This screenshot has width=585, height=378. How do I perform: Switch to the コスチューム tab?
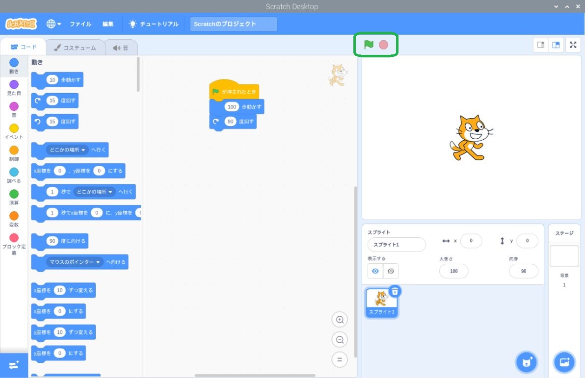[x=75, y=48]
